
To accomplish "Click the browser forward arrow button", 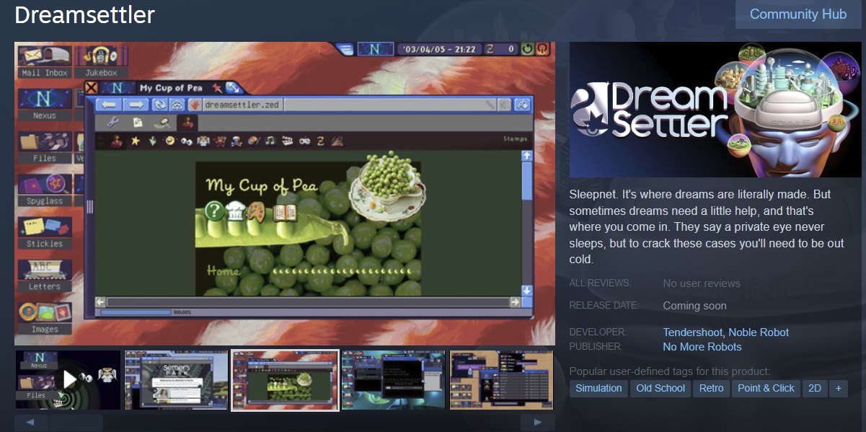I will [x=135, y=105].
